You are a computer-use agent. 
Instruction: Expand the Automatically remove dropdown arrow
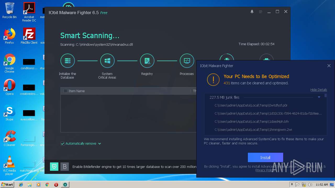click(x=99, y=144)
